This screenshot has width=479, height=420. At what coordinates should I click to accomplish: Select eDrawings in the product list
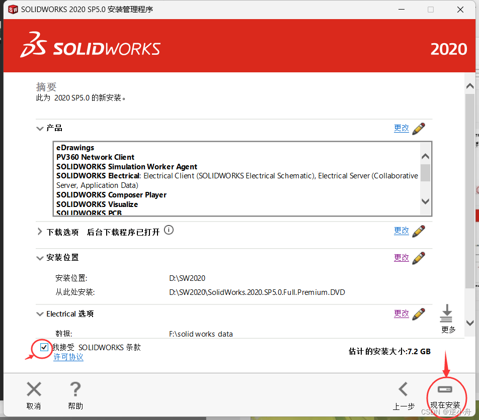75,148
